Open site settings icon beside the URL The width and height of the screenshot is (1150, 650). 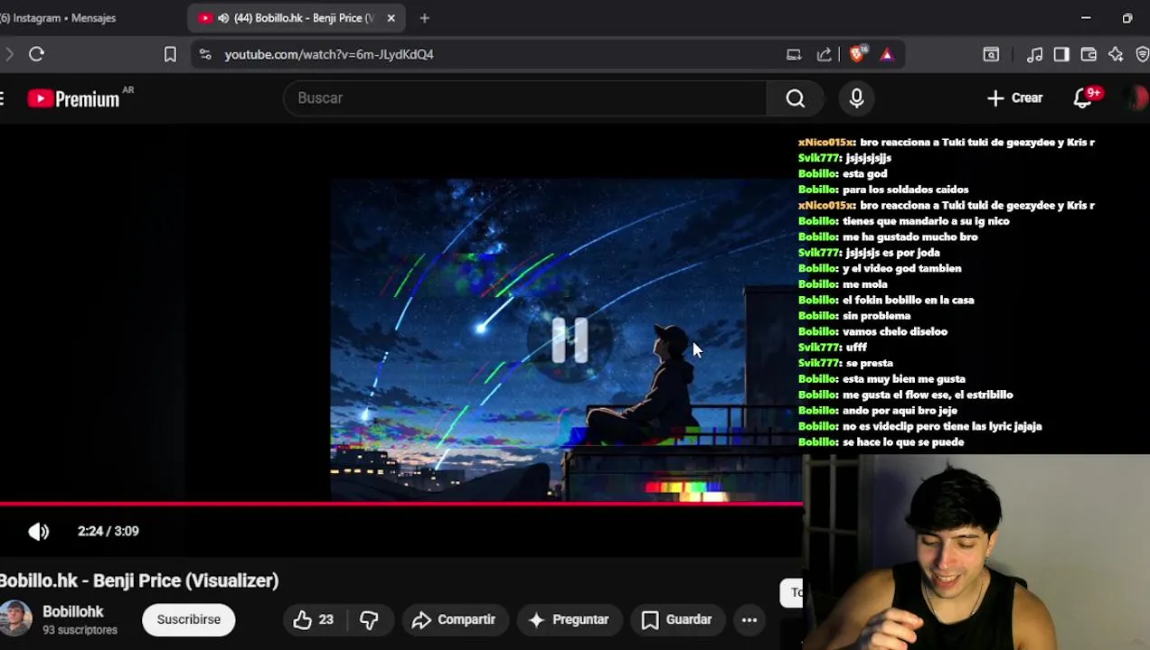(x=205, y=54)
